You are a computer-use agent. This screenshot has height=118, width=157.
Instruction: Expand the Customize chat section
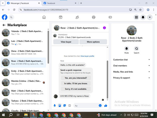click(x=132, y=60)
